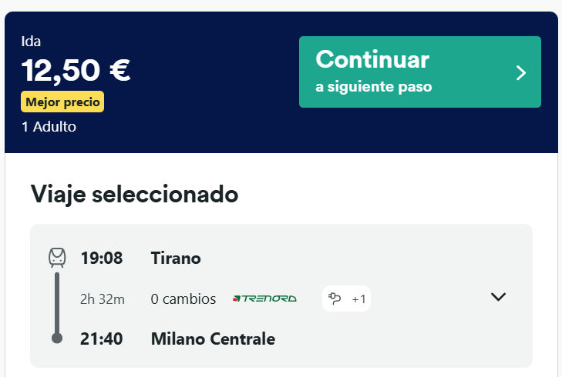The image size is (562, 377).
Task: Expand trip details with the down chevron
Action: [498, 297]
